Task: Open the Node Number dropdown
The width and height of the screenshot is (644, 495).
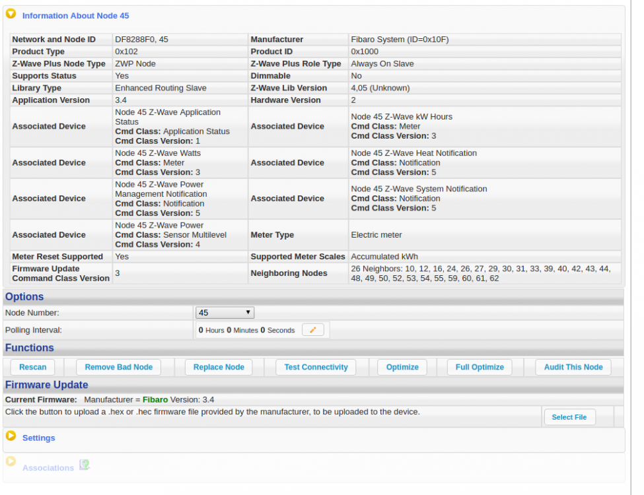Action: coord(225,313)
